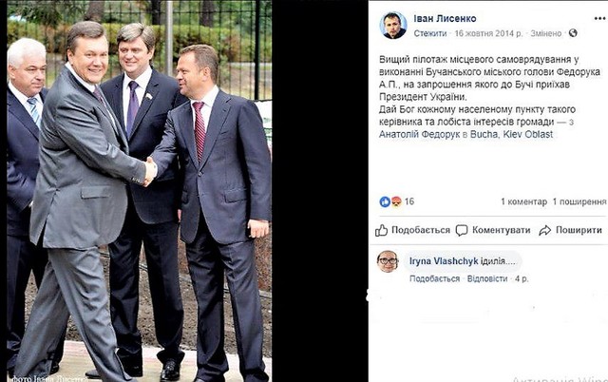The image size is (608, 382).
Task: Open the Іван Лисенко profile name link
Action: pos(445,19)
